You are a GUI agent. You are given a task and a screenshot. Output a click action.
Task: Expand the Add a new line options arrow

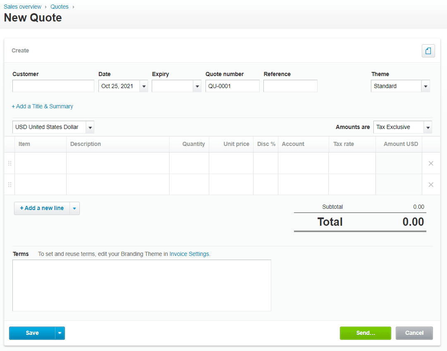click(x=74, y=208)
